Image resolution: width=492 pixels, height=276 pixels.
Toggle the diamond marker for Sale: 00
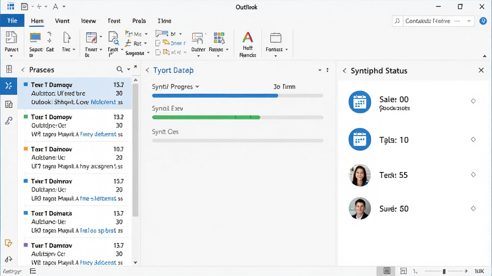[473, 101]
